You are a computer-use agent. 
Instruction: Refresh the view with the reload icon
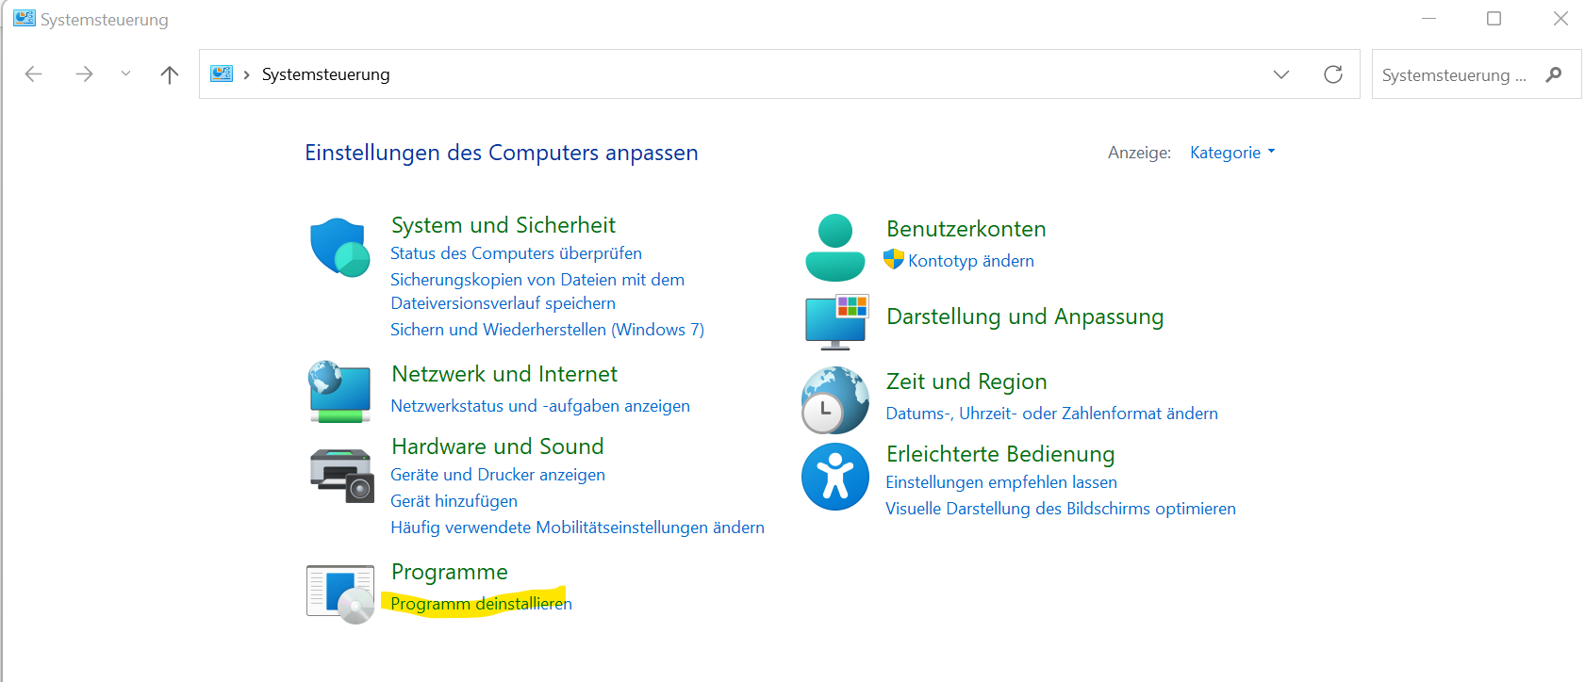1332,74
